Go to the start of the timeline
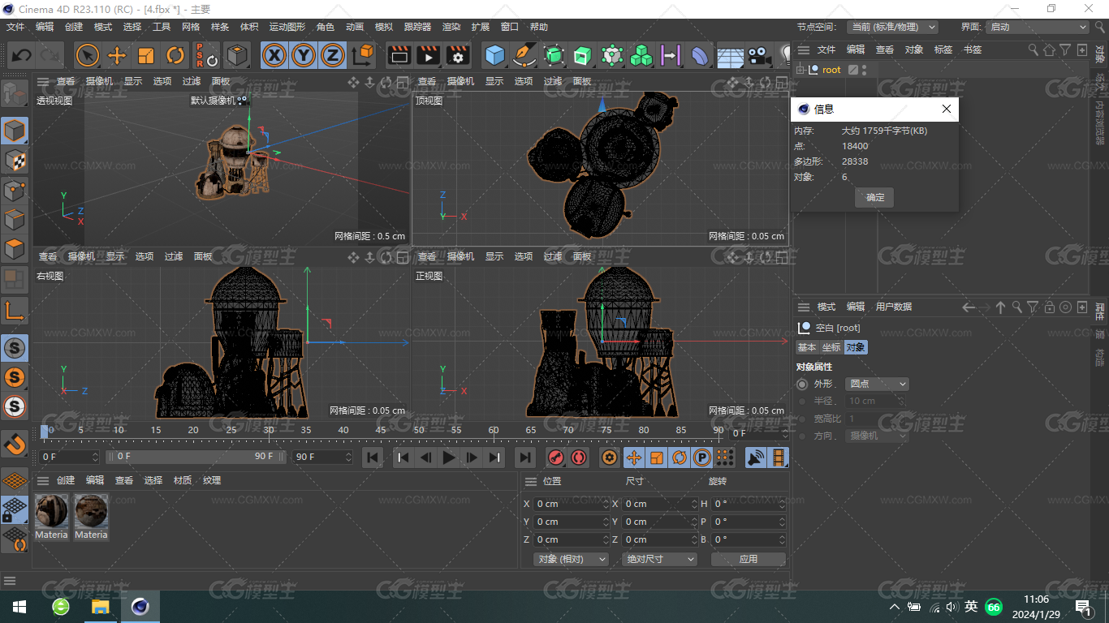The image size is (1109, 623). tap(373, 458)
